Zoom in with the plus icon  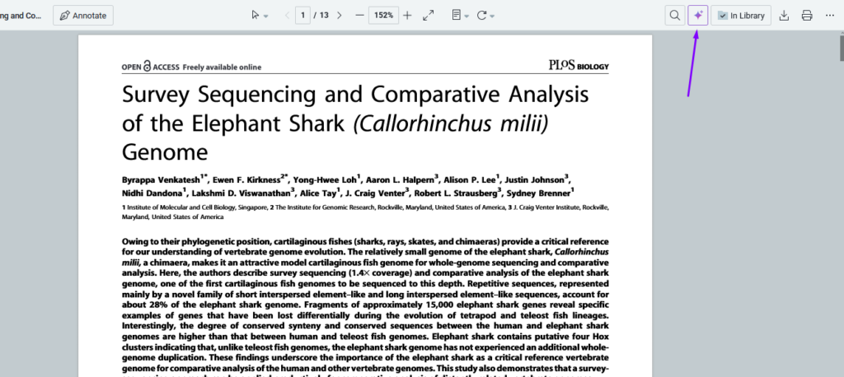point(407,16)
